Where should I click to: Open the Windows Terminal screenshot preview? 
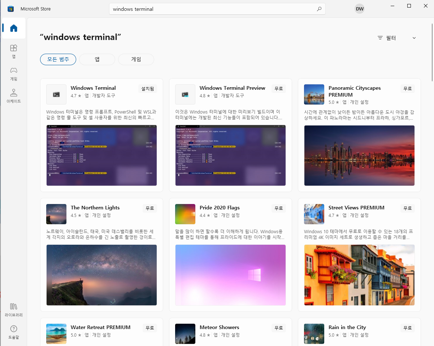tap(101, 155)
